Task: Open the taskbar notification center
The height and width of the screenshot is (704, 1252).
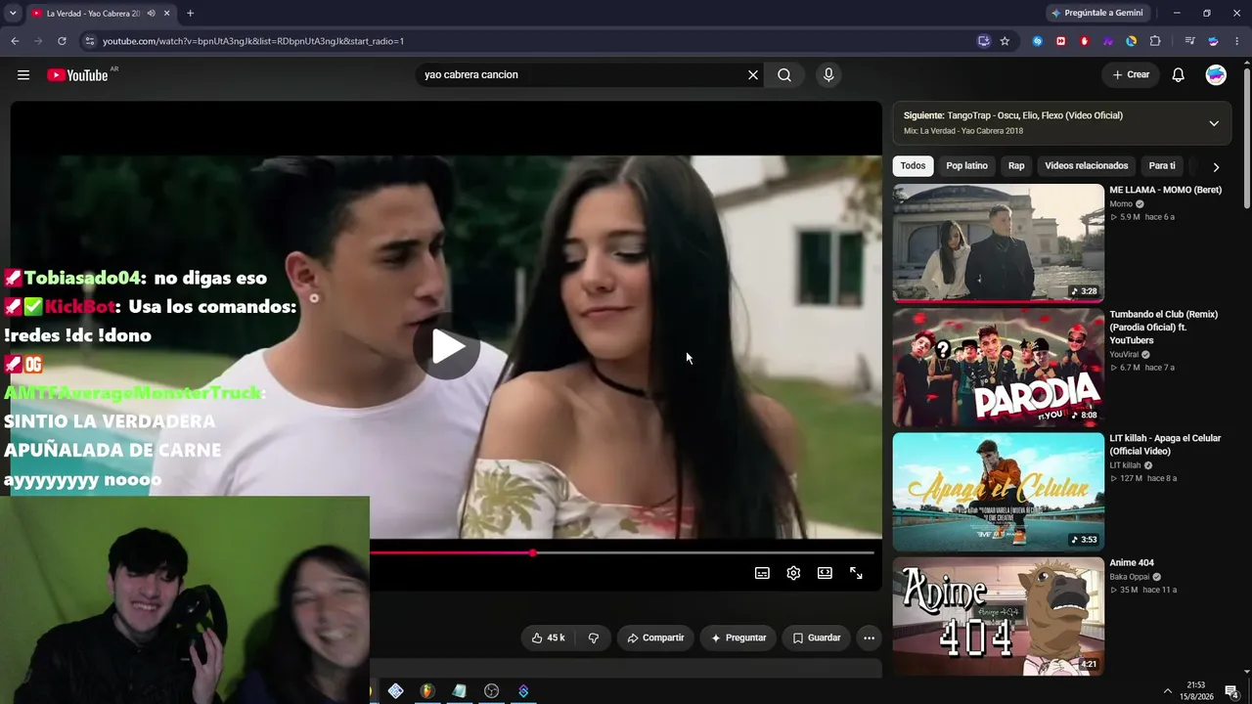Action: click(1231, 691)
